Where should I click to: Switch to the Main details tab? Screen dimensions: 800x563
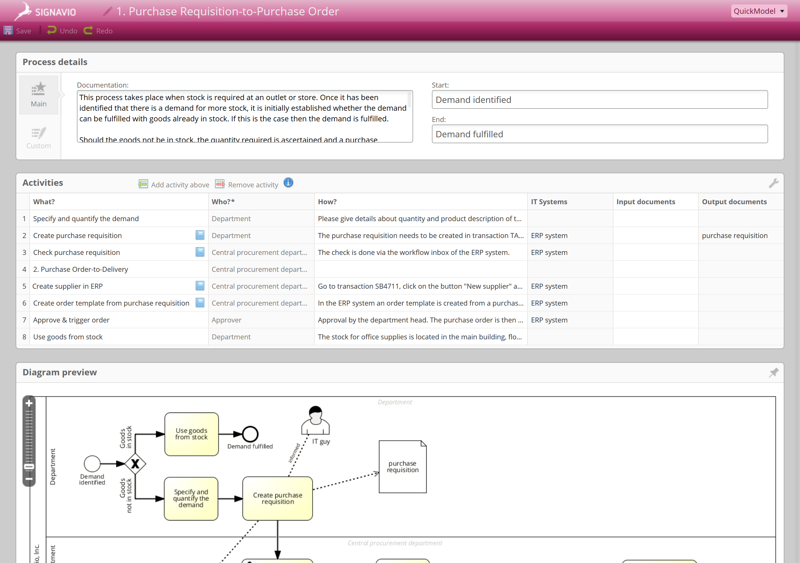38,95
